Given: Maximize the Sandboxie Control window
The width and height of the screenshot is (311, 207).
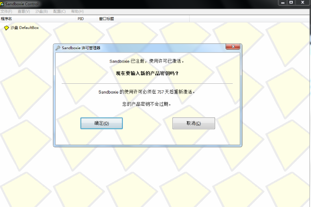Looking at the screenshot, I should [291, 2].
